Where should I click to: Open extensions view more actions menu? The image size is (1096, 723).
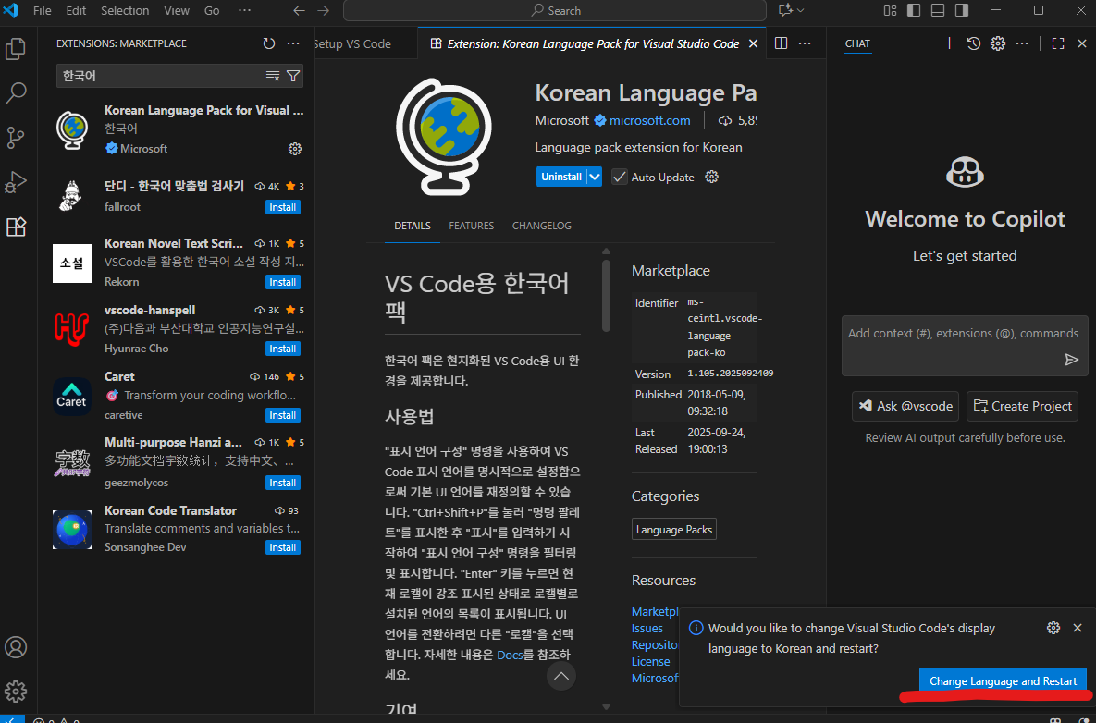tap(293, 43)
